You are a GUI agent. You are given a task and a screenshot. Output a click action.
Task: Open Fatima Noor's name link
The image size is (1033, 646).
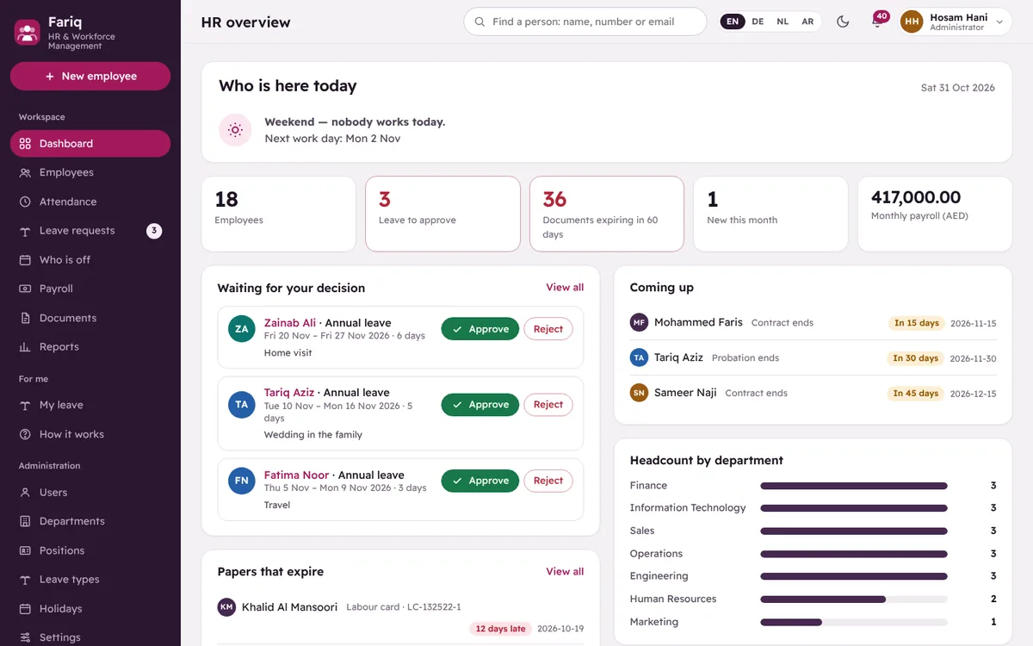pyautogui.click(x=297, y=475)
